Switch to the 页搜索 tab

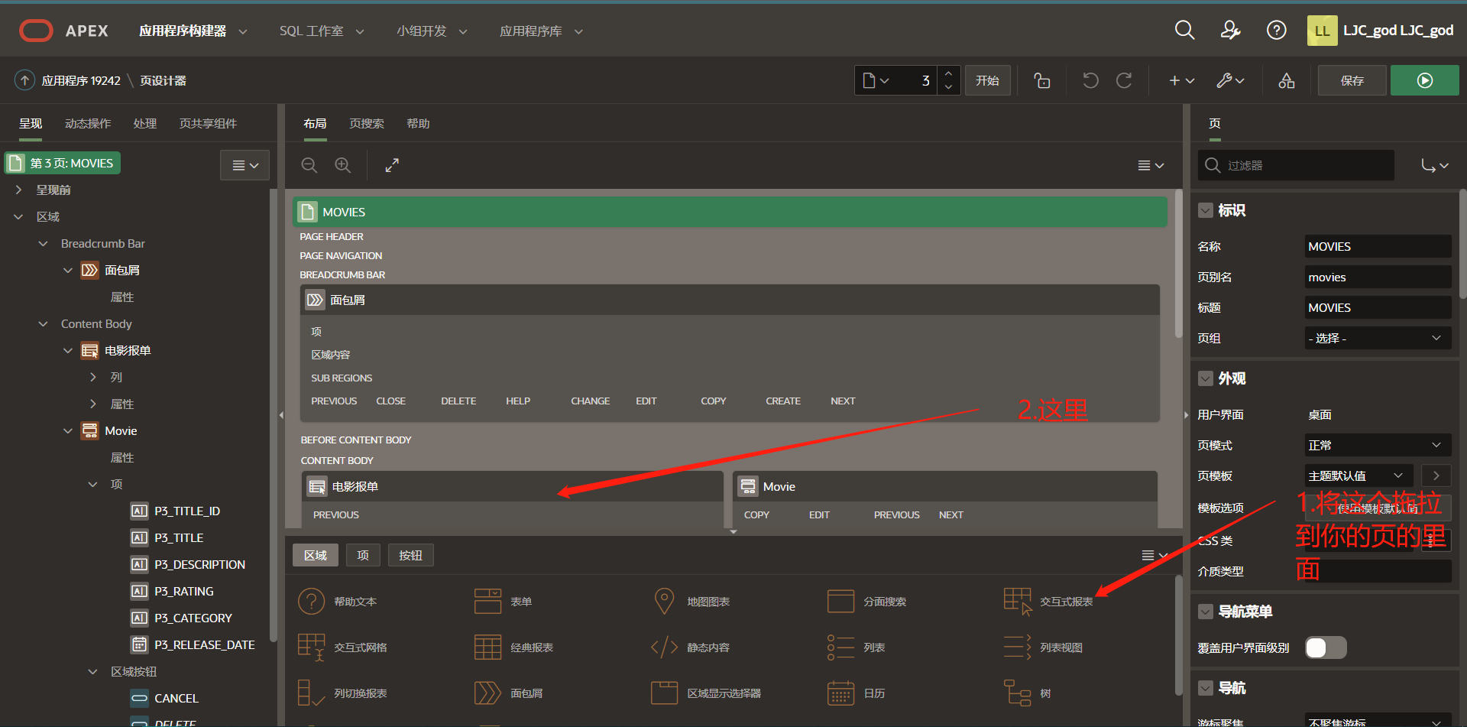coord(367,123)
